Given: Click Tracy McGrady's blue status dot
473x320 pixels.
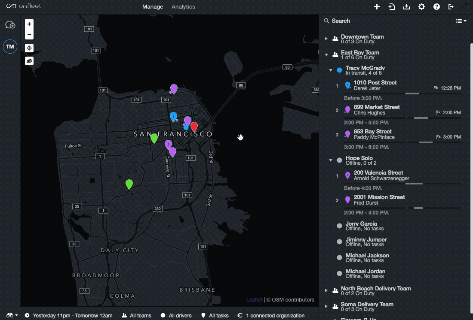Looking at the screenshot, I should coord(339,70).
